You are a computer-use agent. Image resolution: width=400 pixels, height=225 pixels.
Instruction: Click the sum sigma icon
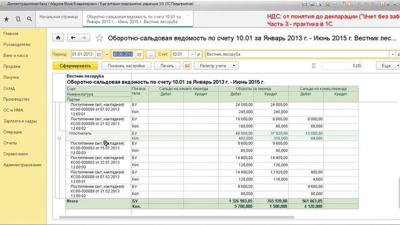(x=314, y=66)
